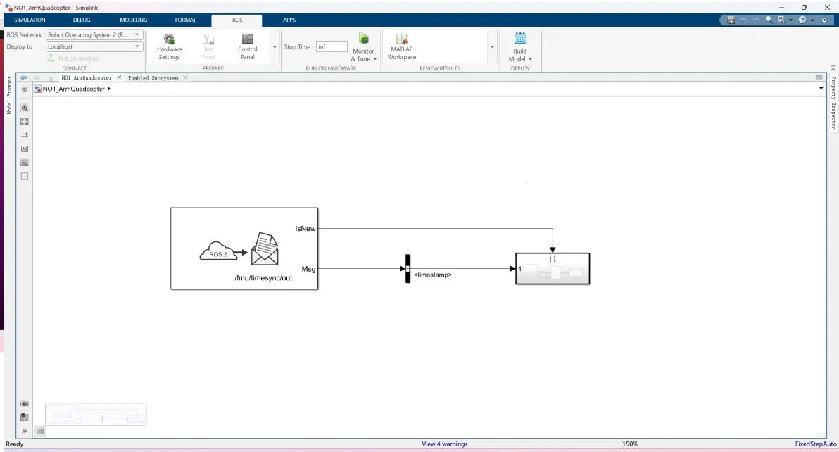Open MATLAB Workspace review tool

click(x=402, y=46)
